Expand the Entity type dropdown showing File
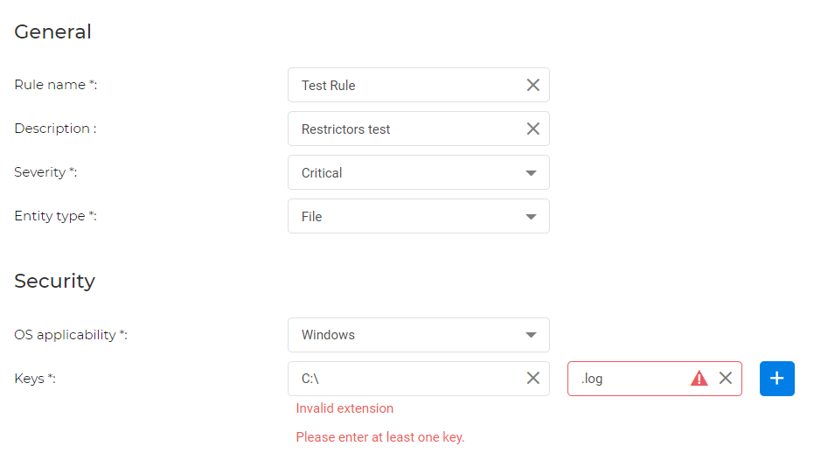Screen dimensions: 814x460 pyautogui.click(x=418, y=216)
